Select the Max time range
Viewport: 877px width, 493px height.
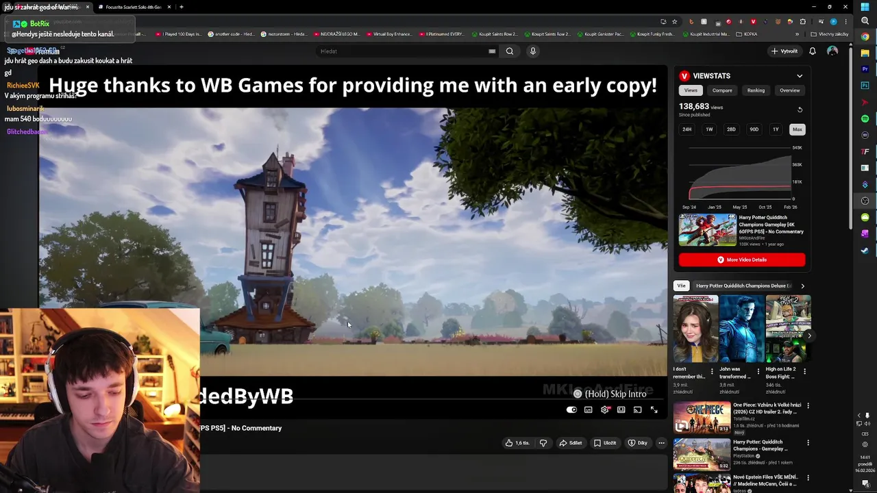(797, 129)
